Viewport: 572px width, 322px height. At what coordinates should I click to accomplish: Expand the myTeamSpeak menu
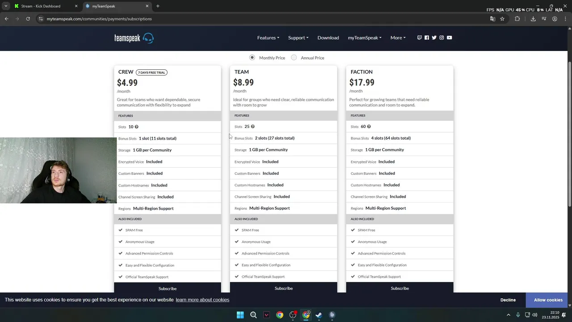tap(365, 38)
